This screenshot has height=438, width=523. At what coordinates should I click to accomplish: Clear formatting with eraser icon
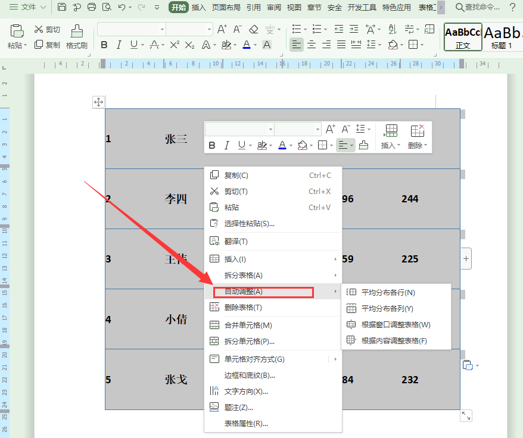tap(254, 29)
